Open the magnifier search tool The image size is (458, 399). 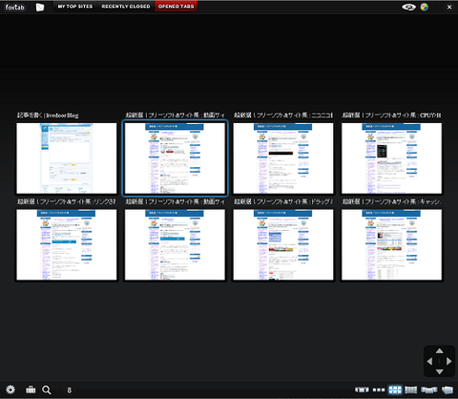pos(47,389)
